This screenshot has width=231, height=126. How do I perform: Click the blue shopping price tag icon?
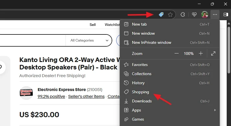(x=161, y=15)
